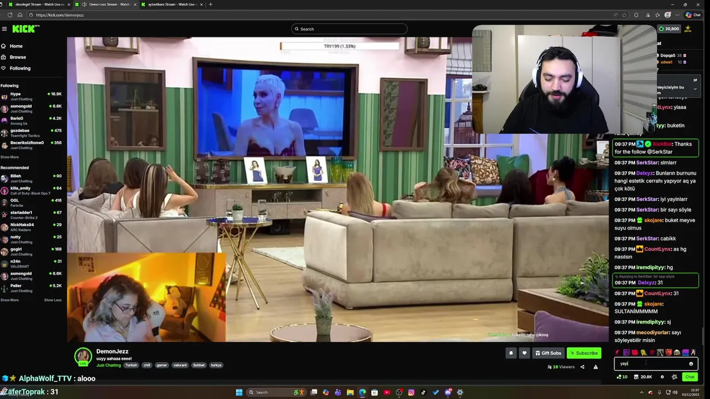Open Microsoft Teams from taskbar
This screenshot has width=710, height=399.
(338, 392)
